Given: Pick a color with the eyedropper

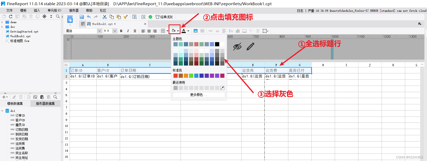Looking at the screenshot, I should point(222,88).
